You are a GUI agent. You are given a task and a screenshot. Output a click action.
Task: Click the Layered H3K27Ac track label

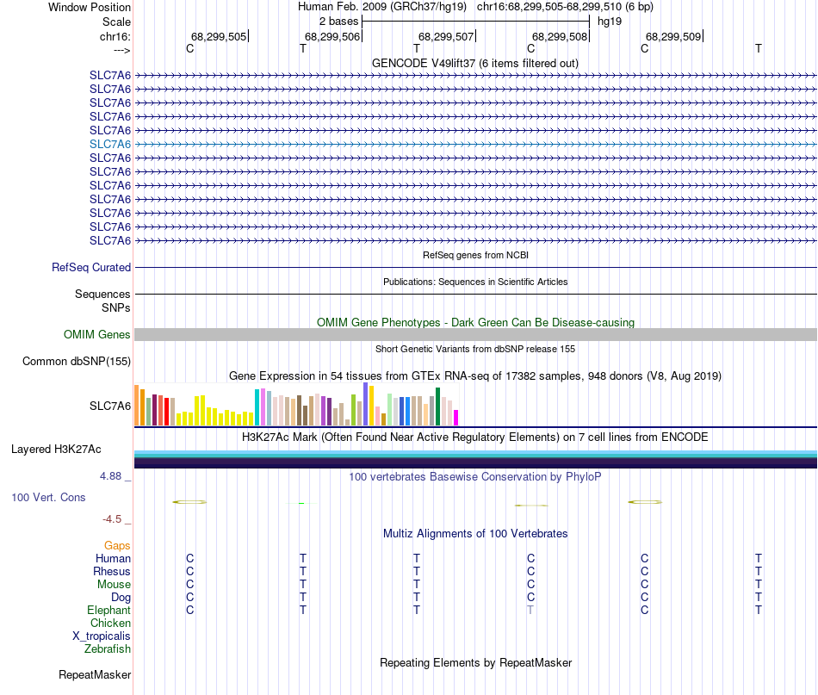(56, 450)
